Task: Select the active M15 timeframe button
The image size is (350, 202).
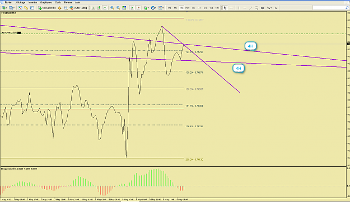Action: coord(181,8)
